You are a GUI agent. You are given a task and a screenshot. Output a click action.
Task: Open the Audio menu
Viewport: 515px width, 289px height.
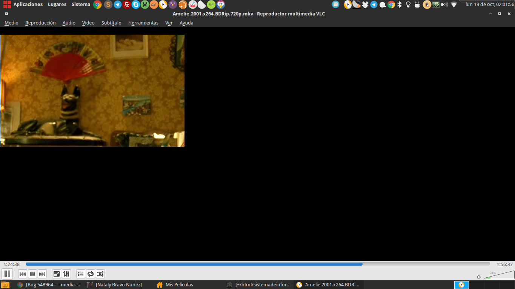pos(69,23)
